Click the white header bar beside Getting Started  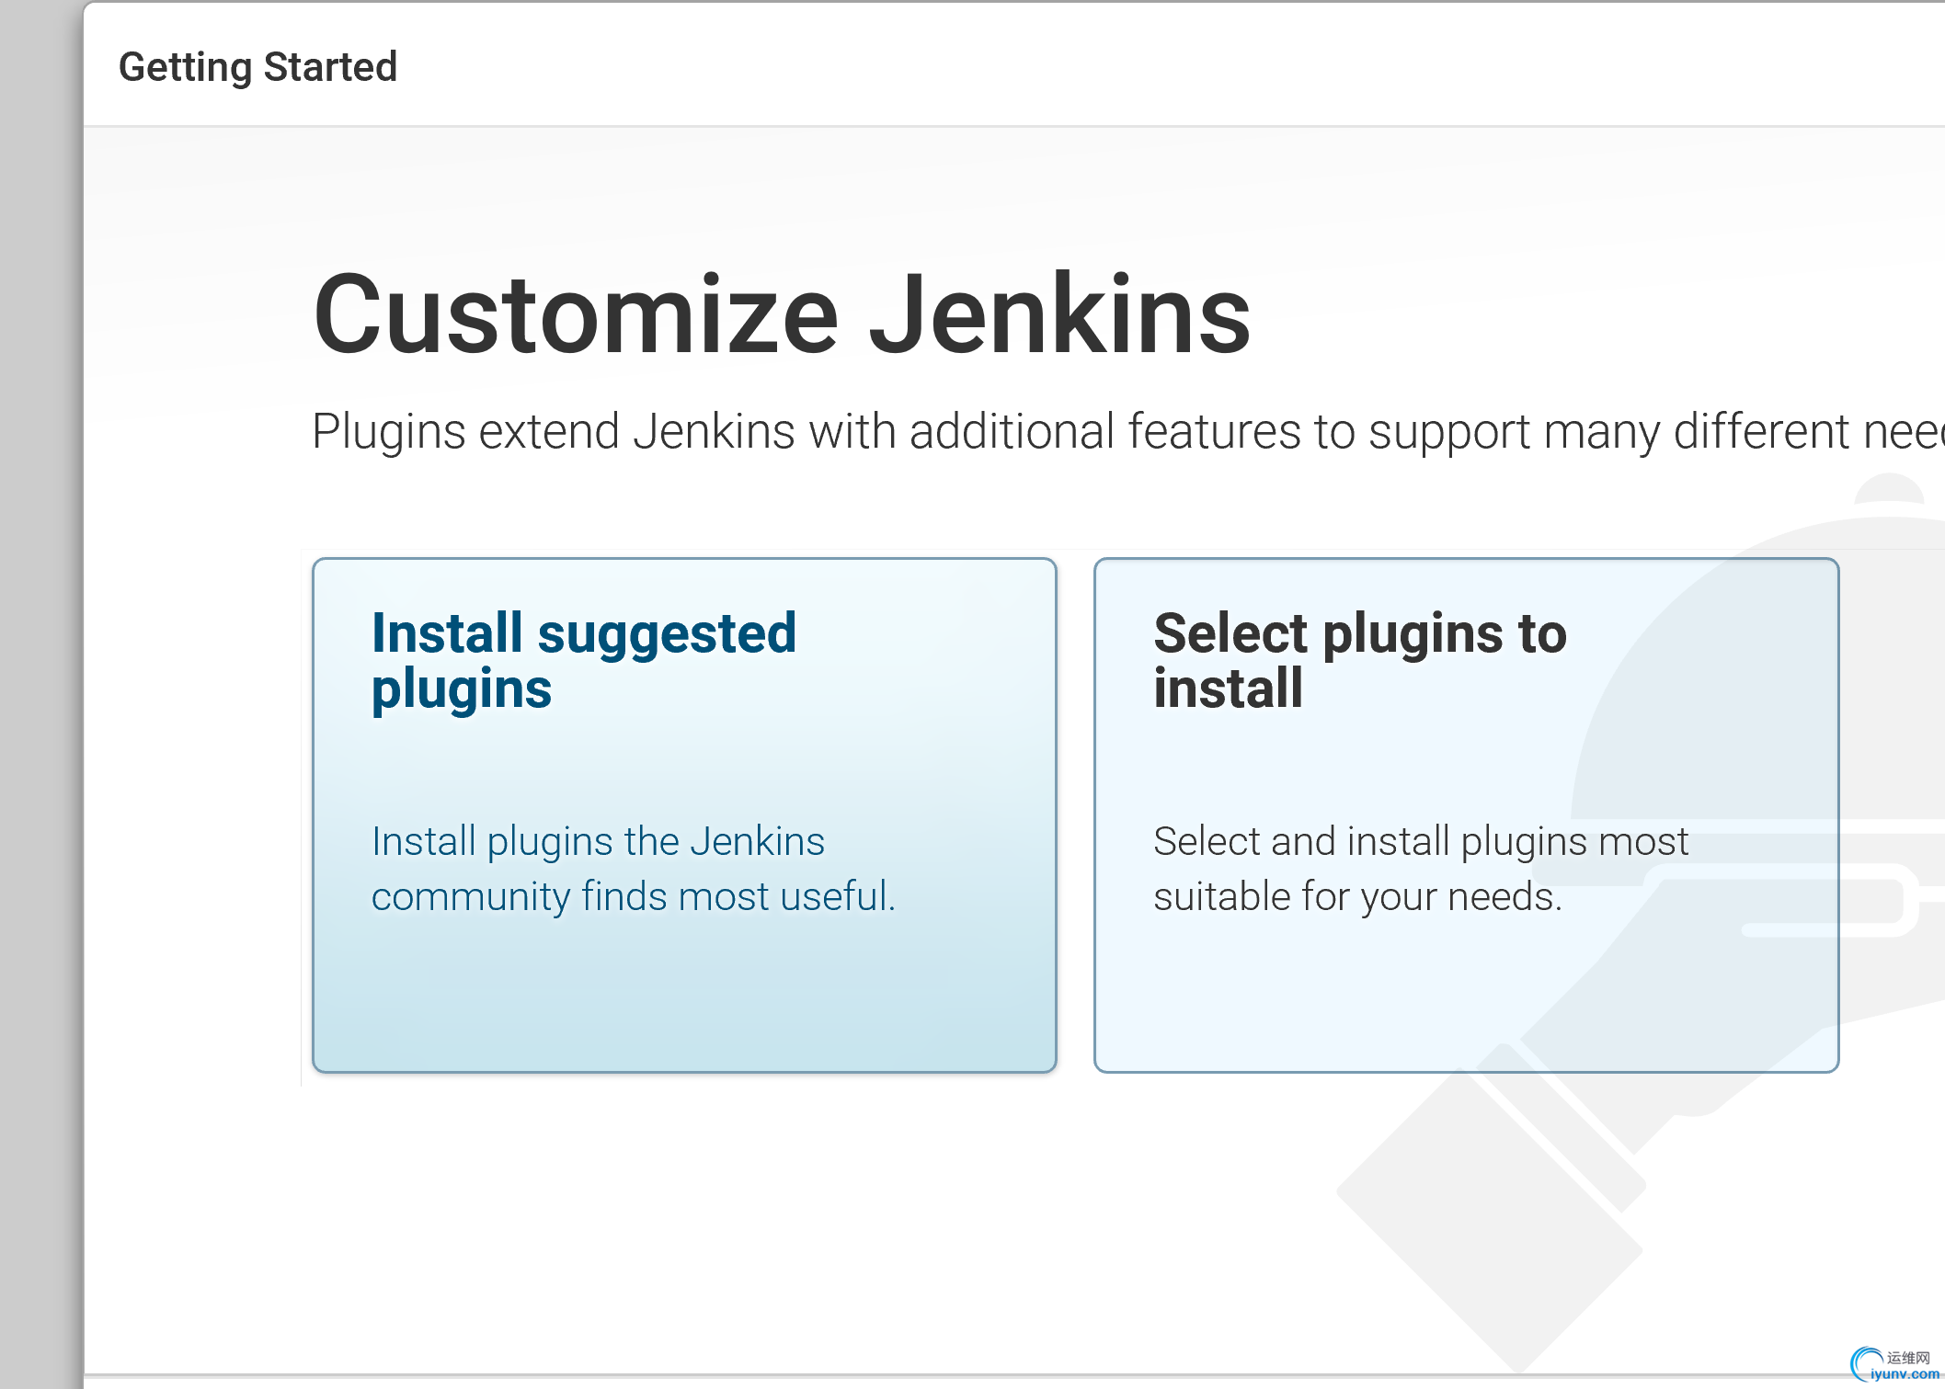tap(1104, 64)
